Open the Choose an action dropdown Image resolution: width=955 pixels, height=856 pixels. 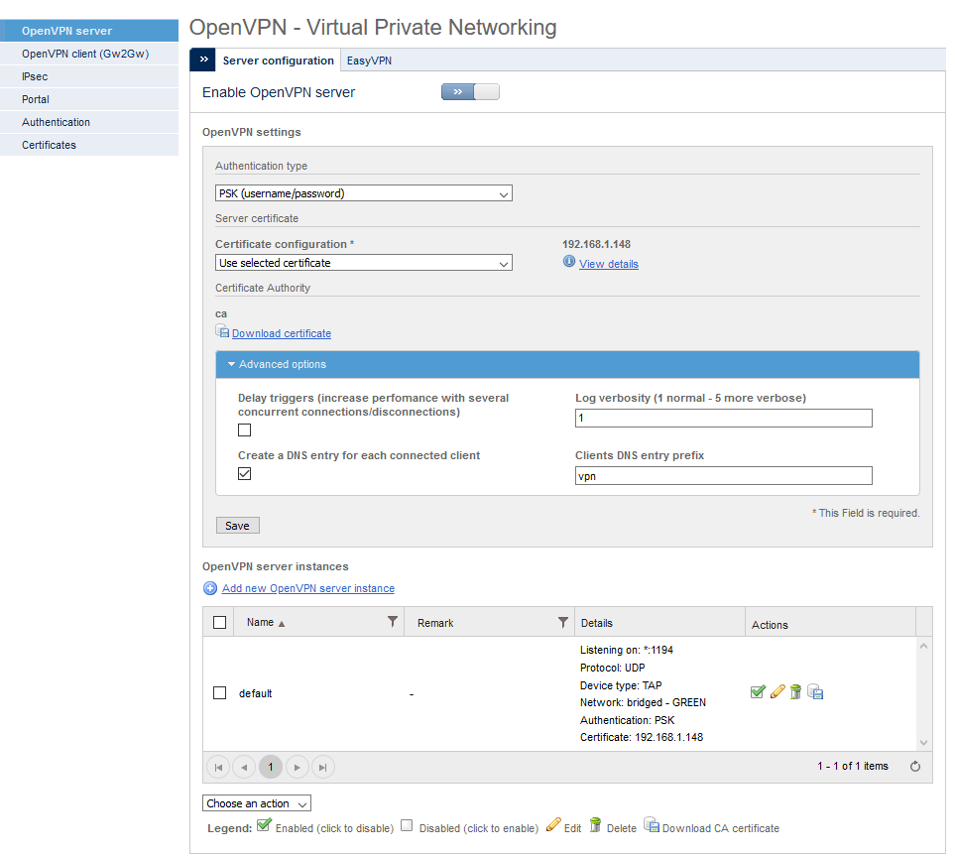[257, 803]
